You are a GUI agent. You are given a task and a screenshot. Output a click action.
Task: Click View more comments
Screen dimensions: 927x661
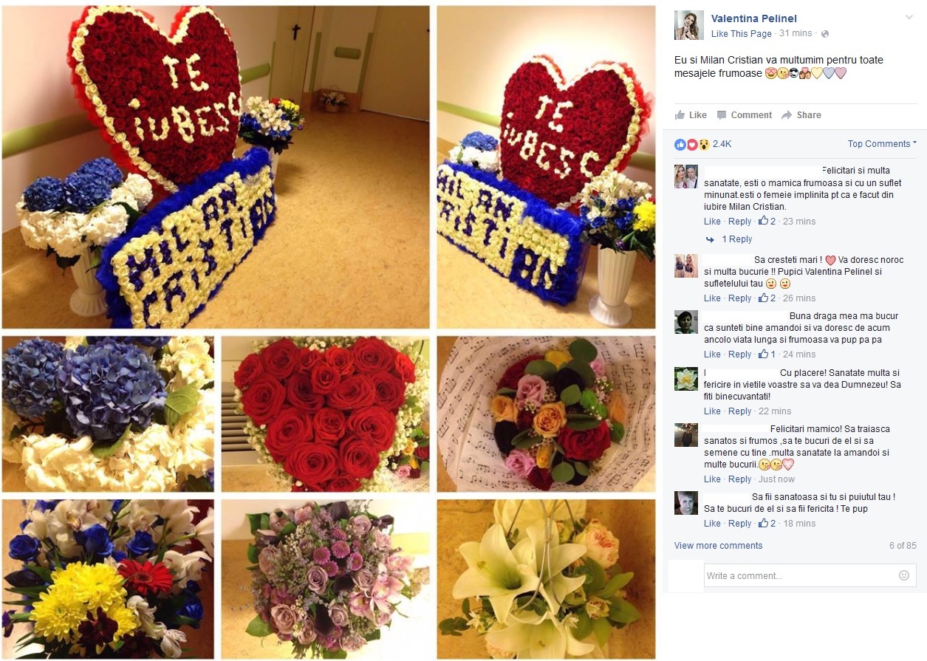point(718,546)
